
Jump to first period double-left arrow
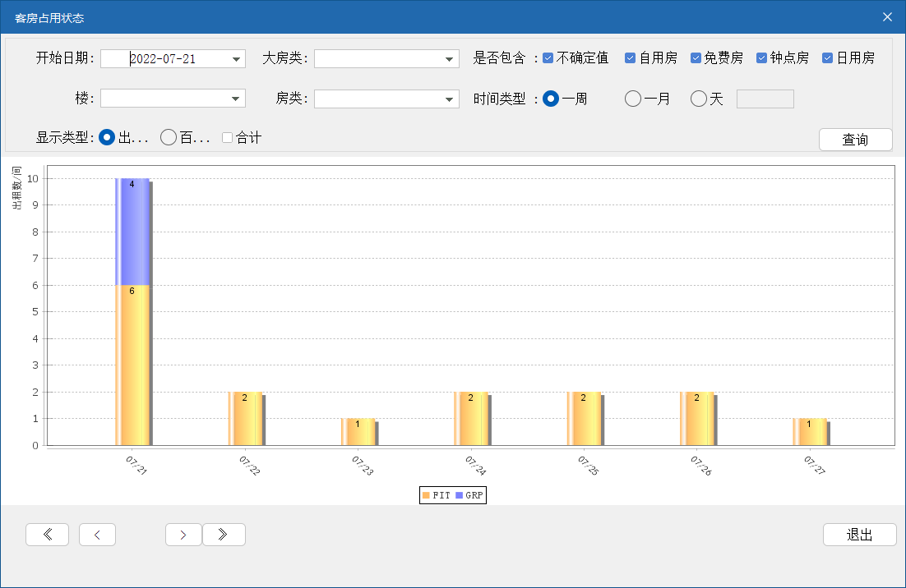(x=48, y=535)
